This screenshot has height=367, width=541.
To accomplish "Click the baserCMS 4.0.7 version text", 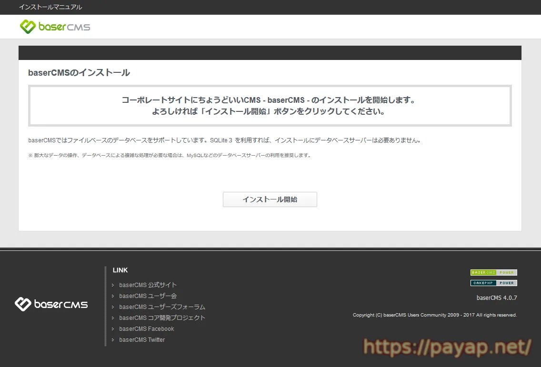I will tap(496, 298).
